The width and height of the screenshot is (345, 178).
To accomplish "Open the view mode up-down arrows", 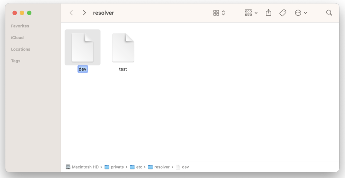I will click(x=223, y=13).
